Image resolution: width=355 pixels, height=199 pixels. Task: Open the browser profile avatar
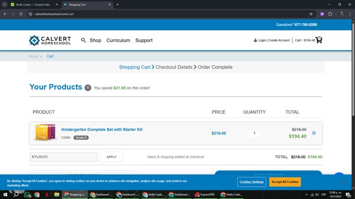(x=342, y=14)
